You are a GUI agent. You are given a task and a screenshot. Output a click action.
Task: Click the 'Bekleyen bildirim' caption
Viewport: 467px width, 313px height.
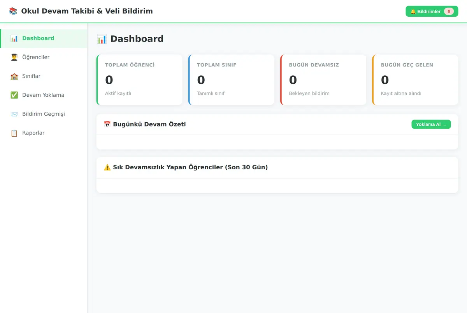[x=309, y=94]
